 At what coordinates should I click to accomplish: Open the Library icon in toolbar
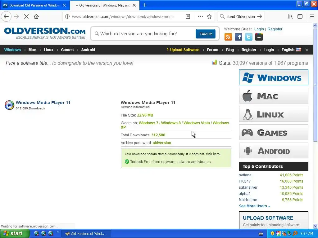click(290, 17)
